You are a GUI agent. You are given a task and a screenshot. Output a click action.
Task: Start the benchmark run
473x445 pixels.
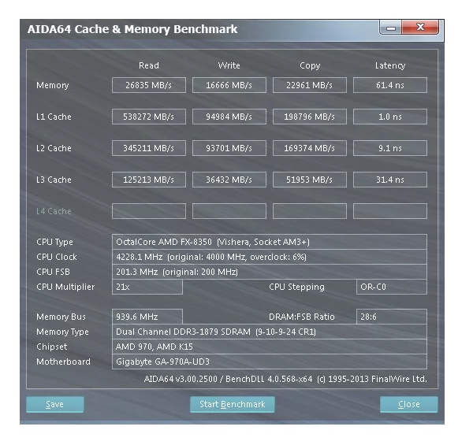233,404
